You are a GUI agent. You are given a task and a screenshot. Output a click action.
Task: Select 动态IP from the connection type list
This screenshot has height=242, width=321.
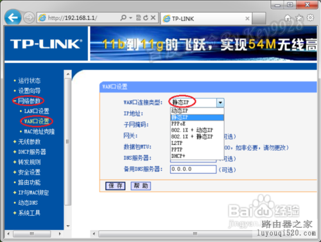pyautogui.click(x=197, y=111)
